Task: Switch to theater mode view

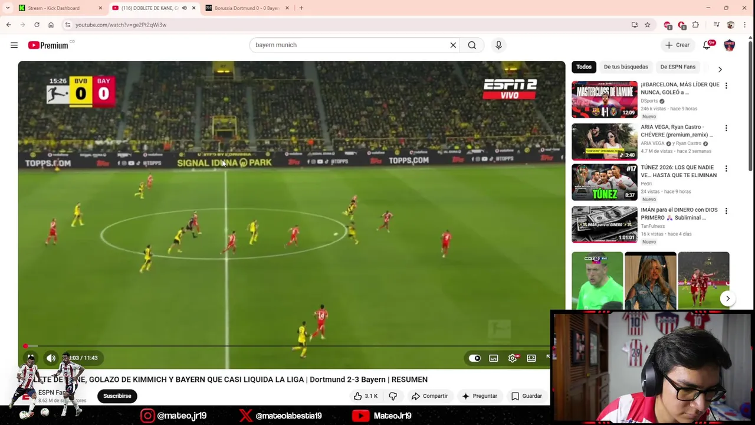Action: pyautogui.click(x=531, y=358)
